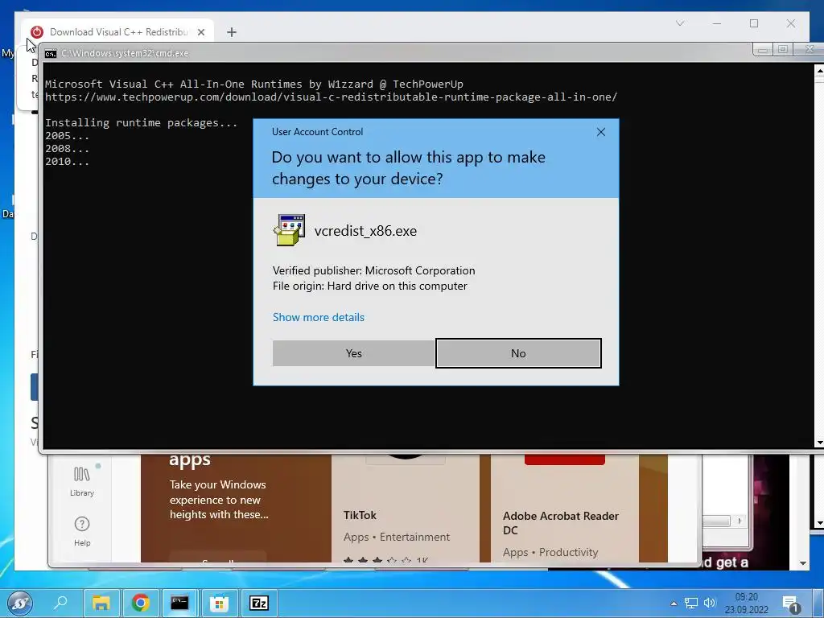Maximize the Chrome browser window
The image size is (824, 618).
753,23
